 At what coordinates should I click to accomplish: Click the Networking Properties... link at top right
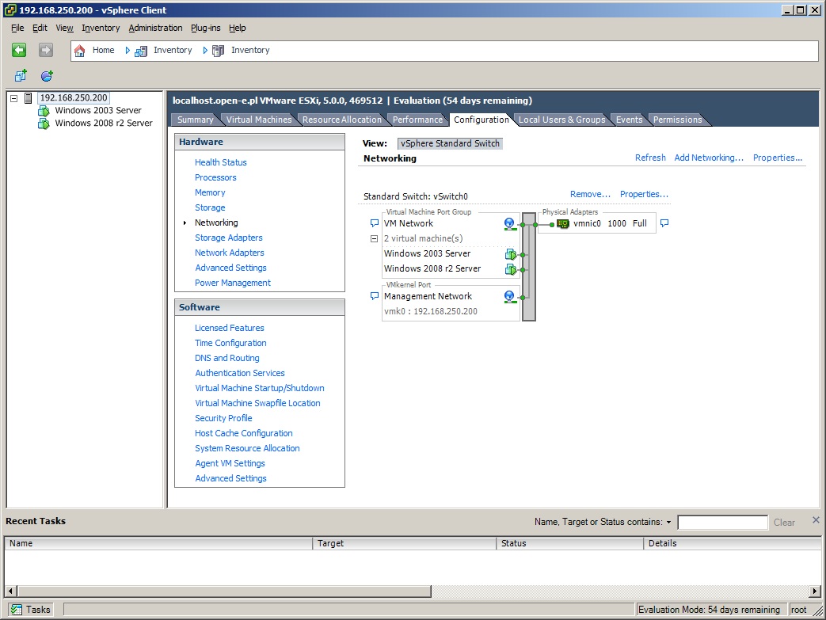778,158
